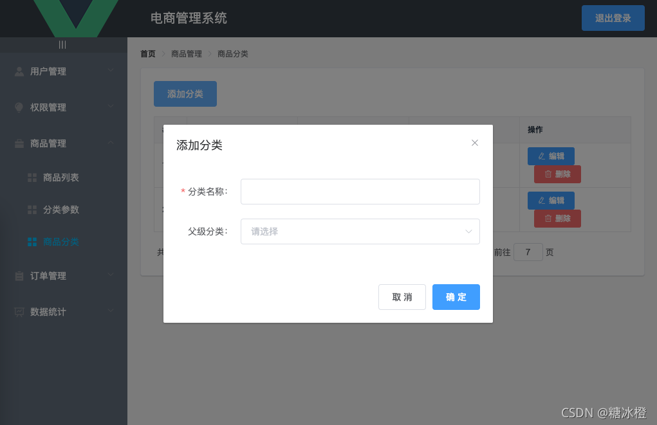The width and height of the screenshot is (657, 425).
Task: Click the Vue logo in header
Action: pos(76,18)
